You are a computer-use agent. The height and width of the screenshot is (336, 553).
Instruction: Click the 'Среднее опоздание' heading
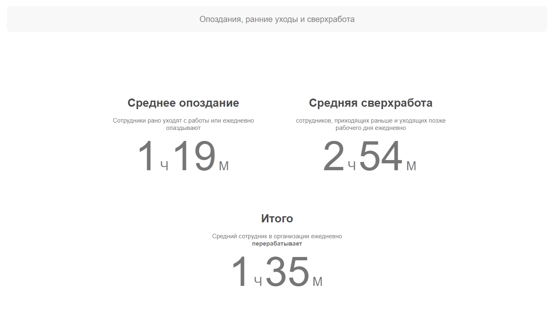tap(183, 103)
